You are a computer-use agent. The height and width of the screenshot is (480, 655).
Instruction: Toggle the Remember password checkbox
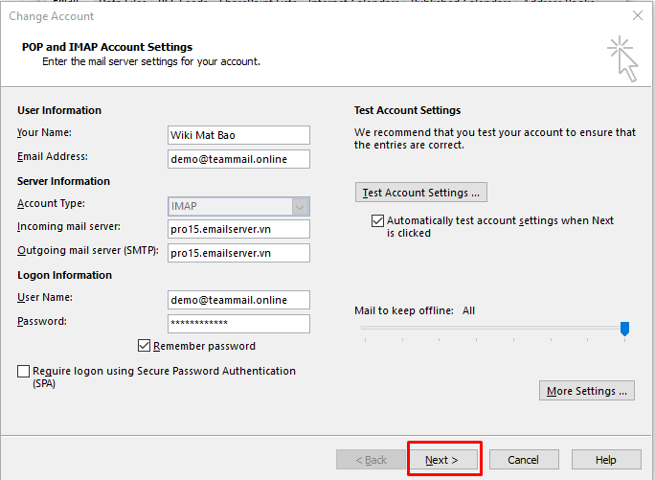145,346
